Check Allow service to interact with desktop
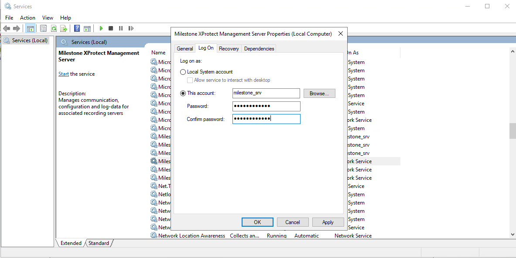 [x=190, y=80]
